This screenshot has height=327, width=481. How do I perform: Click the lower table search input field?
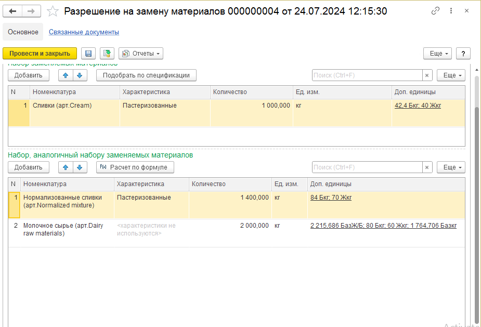pos(367,167)
